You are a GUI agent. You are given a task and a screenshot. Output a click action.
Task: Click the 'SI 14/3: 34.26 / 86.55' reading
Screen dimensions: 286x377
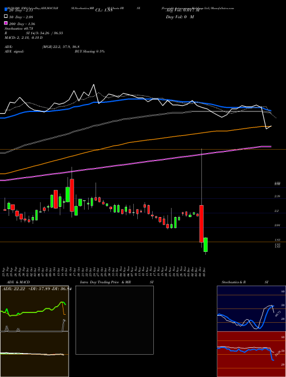click(x=45, y=33)
